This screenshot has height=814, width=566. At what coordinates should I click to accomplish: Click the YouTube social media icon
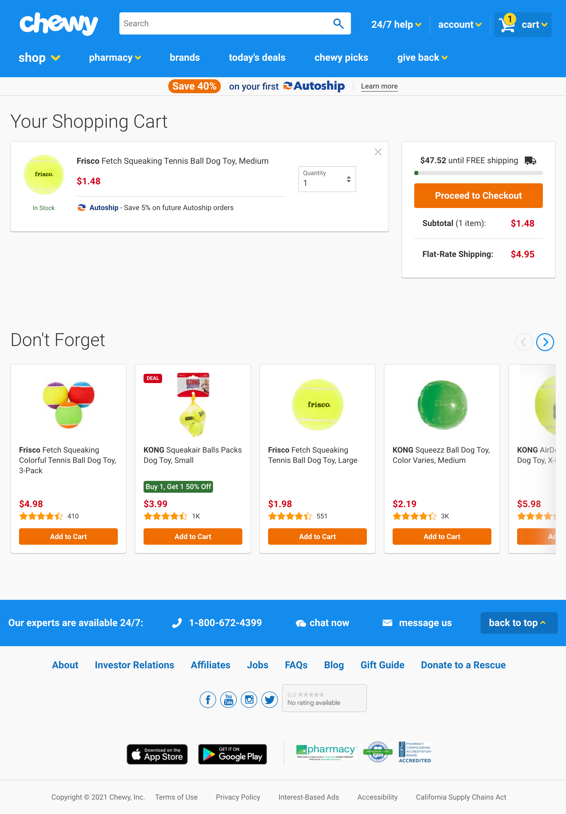pos(228,699)
